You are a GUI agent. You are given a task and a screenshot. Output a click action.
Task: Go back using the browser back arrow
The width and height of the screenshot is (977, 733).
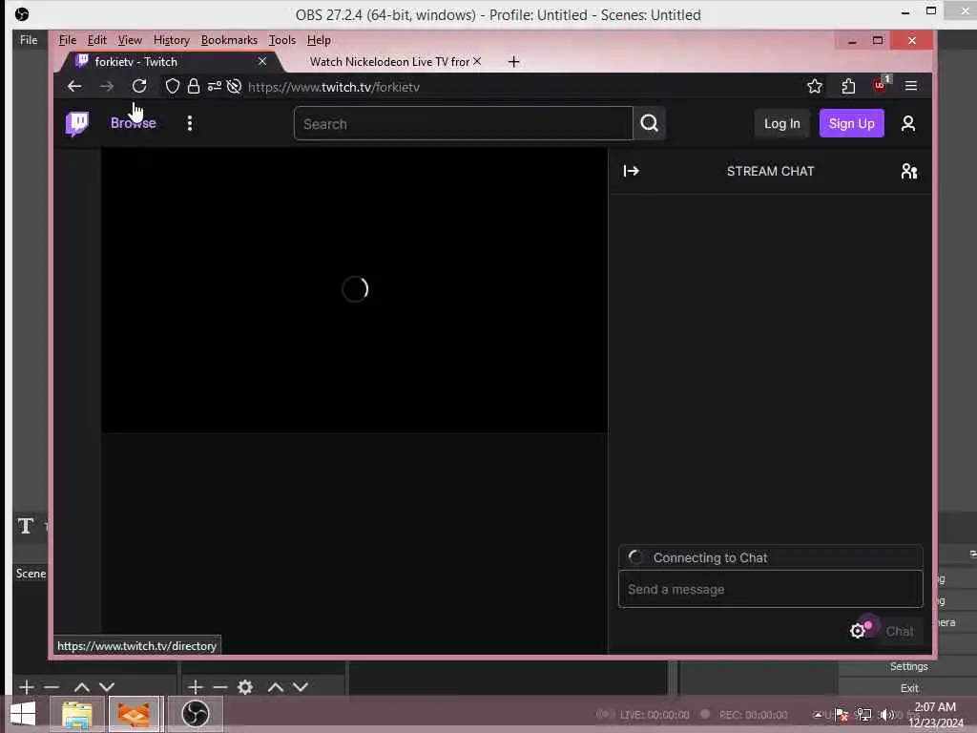coord(74,86)
